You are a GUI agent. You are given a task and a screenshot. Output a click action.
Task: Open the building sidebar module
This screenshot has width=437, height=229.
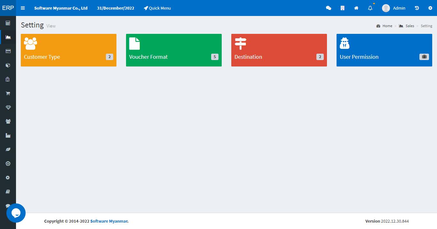(8, 79)
